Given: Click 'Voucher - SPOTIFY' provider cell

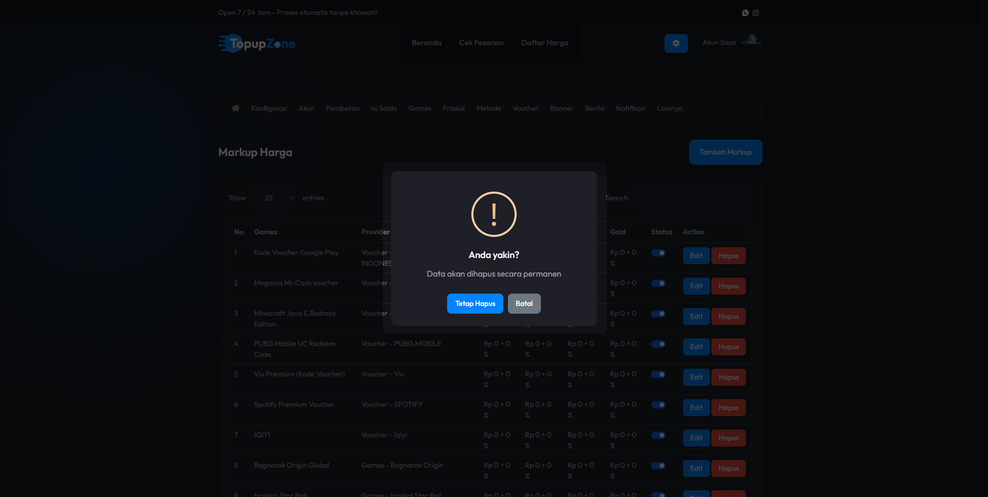Looking at the screenshot, I should (391, 404).
